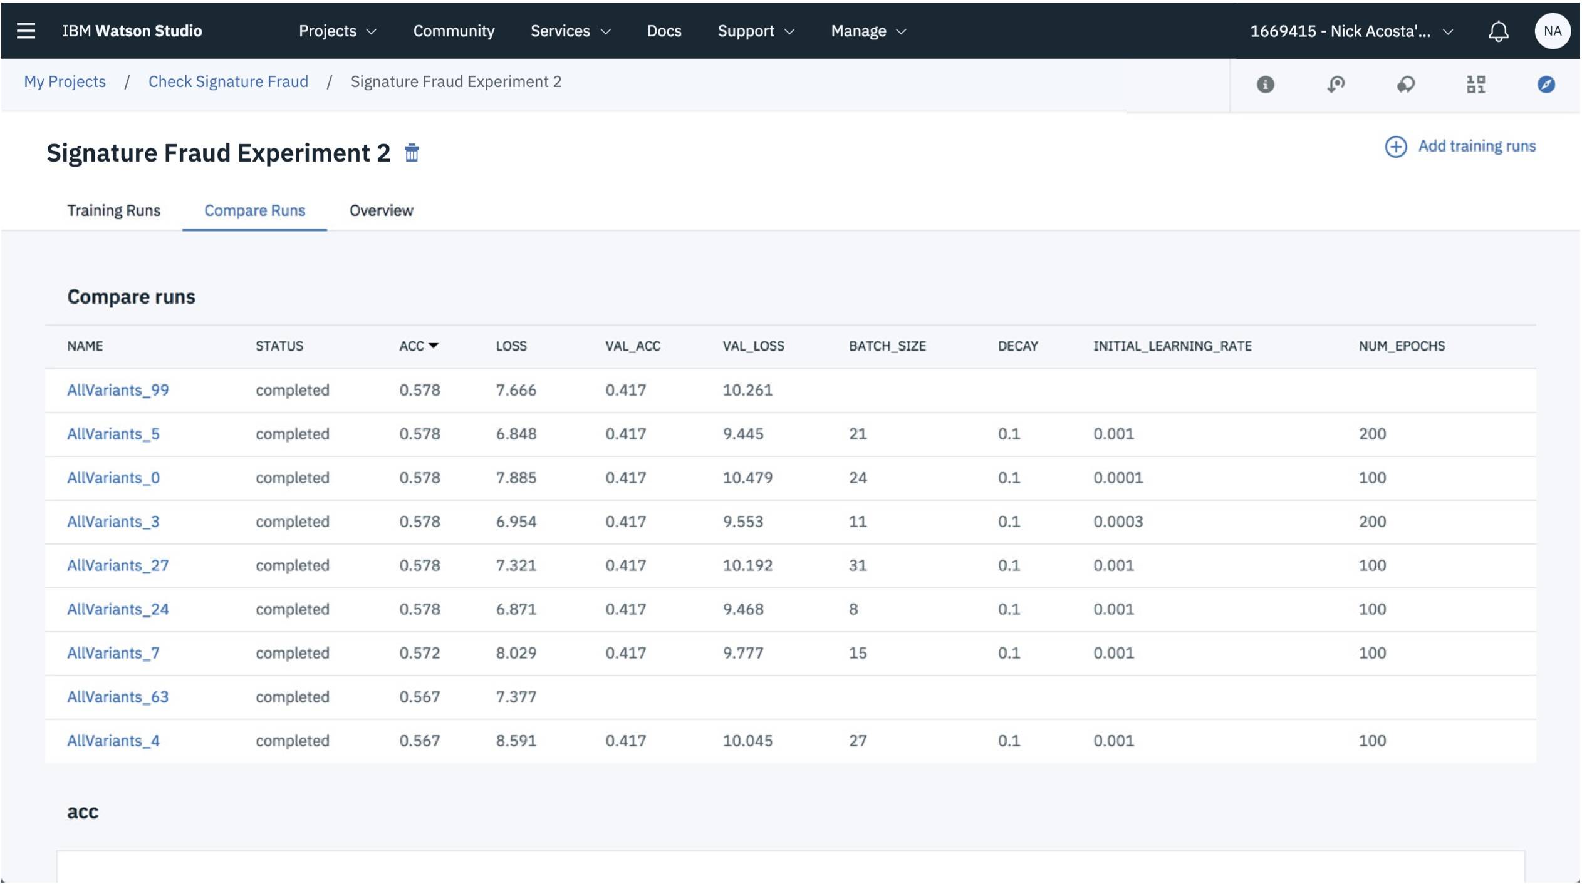This screenshot has width=1582, height=884.
Task: Open run AllVariants_4
Action: (x=113, y=741)
